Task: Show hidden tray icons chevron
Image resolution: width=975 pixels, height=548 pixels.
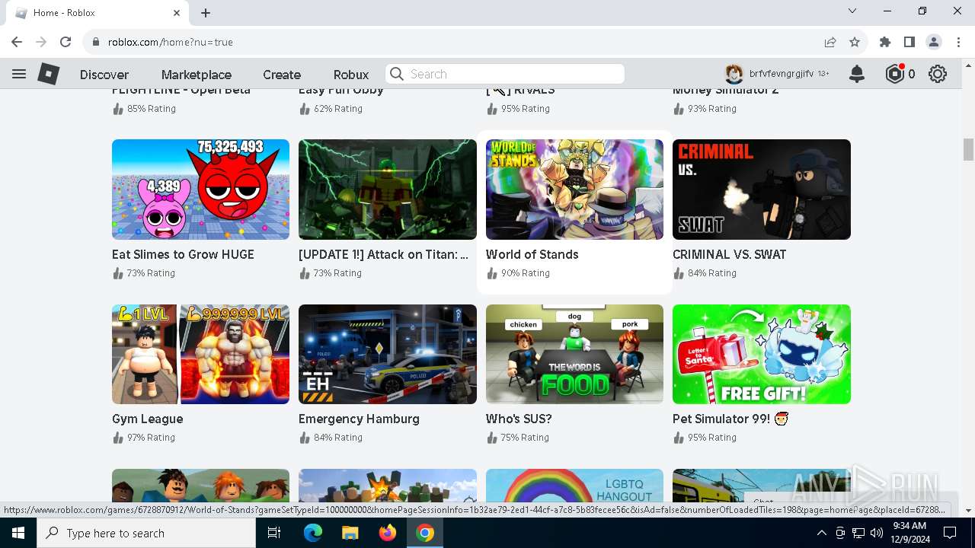Action: [821, 533]
